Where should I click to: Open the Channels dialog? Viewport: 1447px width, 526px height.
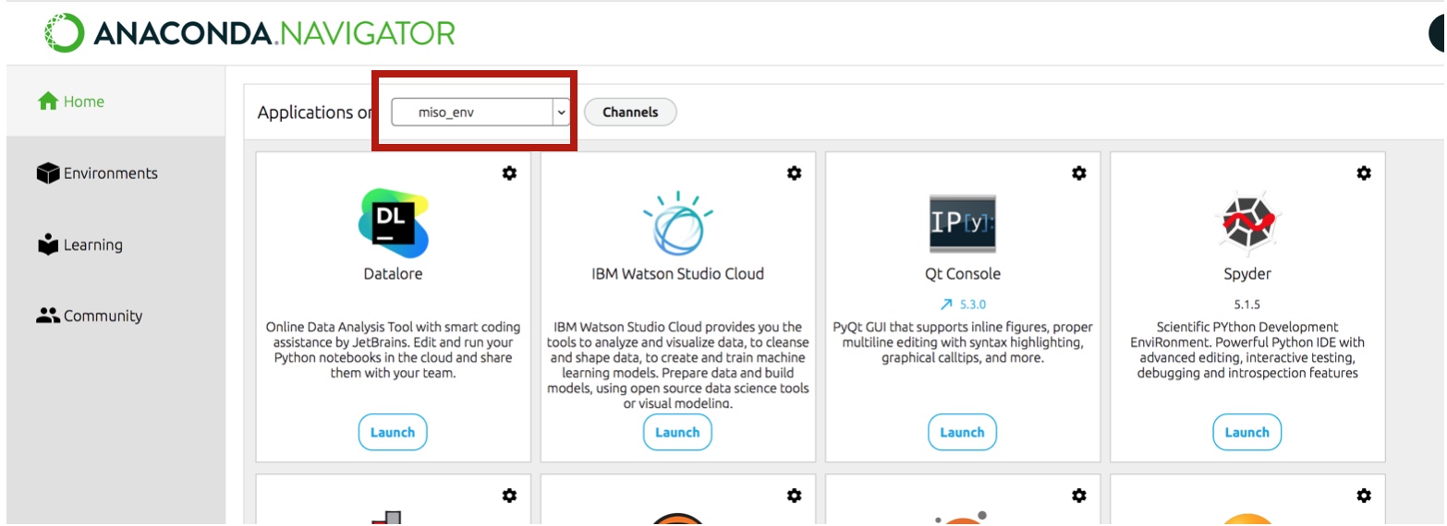click(x=630, y=113)
